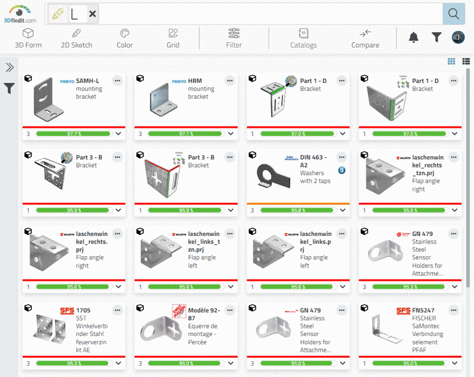The image size is (474, 377).
Task: Click the funnel filter icon in header
Action: pos(436,37)
